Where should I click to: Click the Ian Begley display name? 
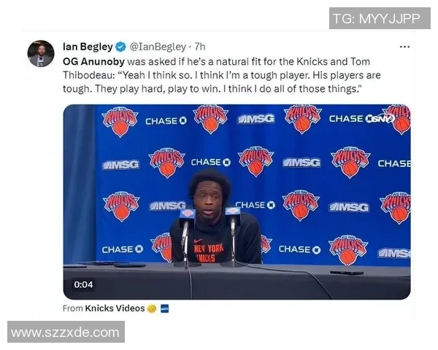[88, 47]
